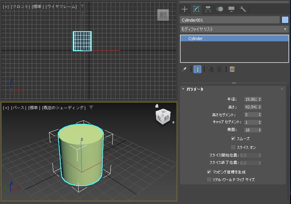
Task: Click the 側面 spinner arrows
Action: click(260, 130)
